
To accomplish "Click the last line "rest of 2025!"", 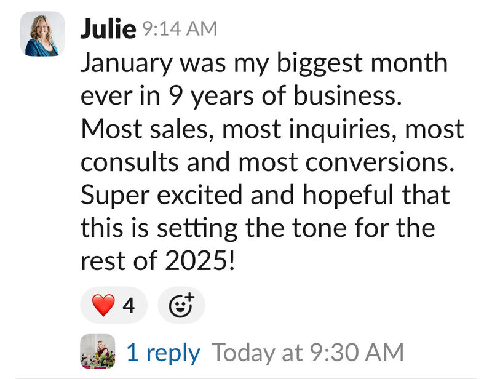I will point(158,260).
